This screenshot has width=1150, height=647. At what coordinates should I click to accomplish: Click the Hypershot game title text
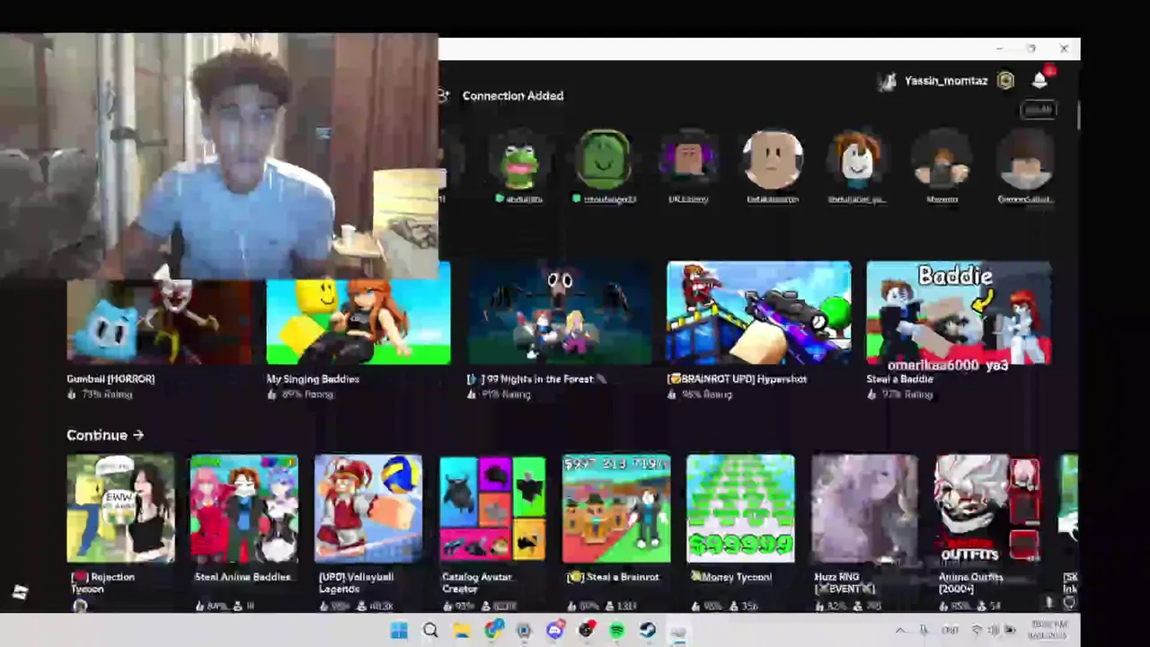tap(737, 379)
